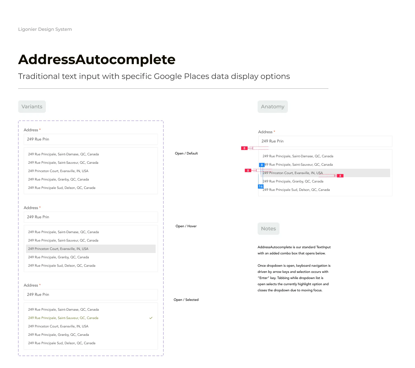
Task: Click the blue 16 spacing badge
Action: point(260,186)
